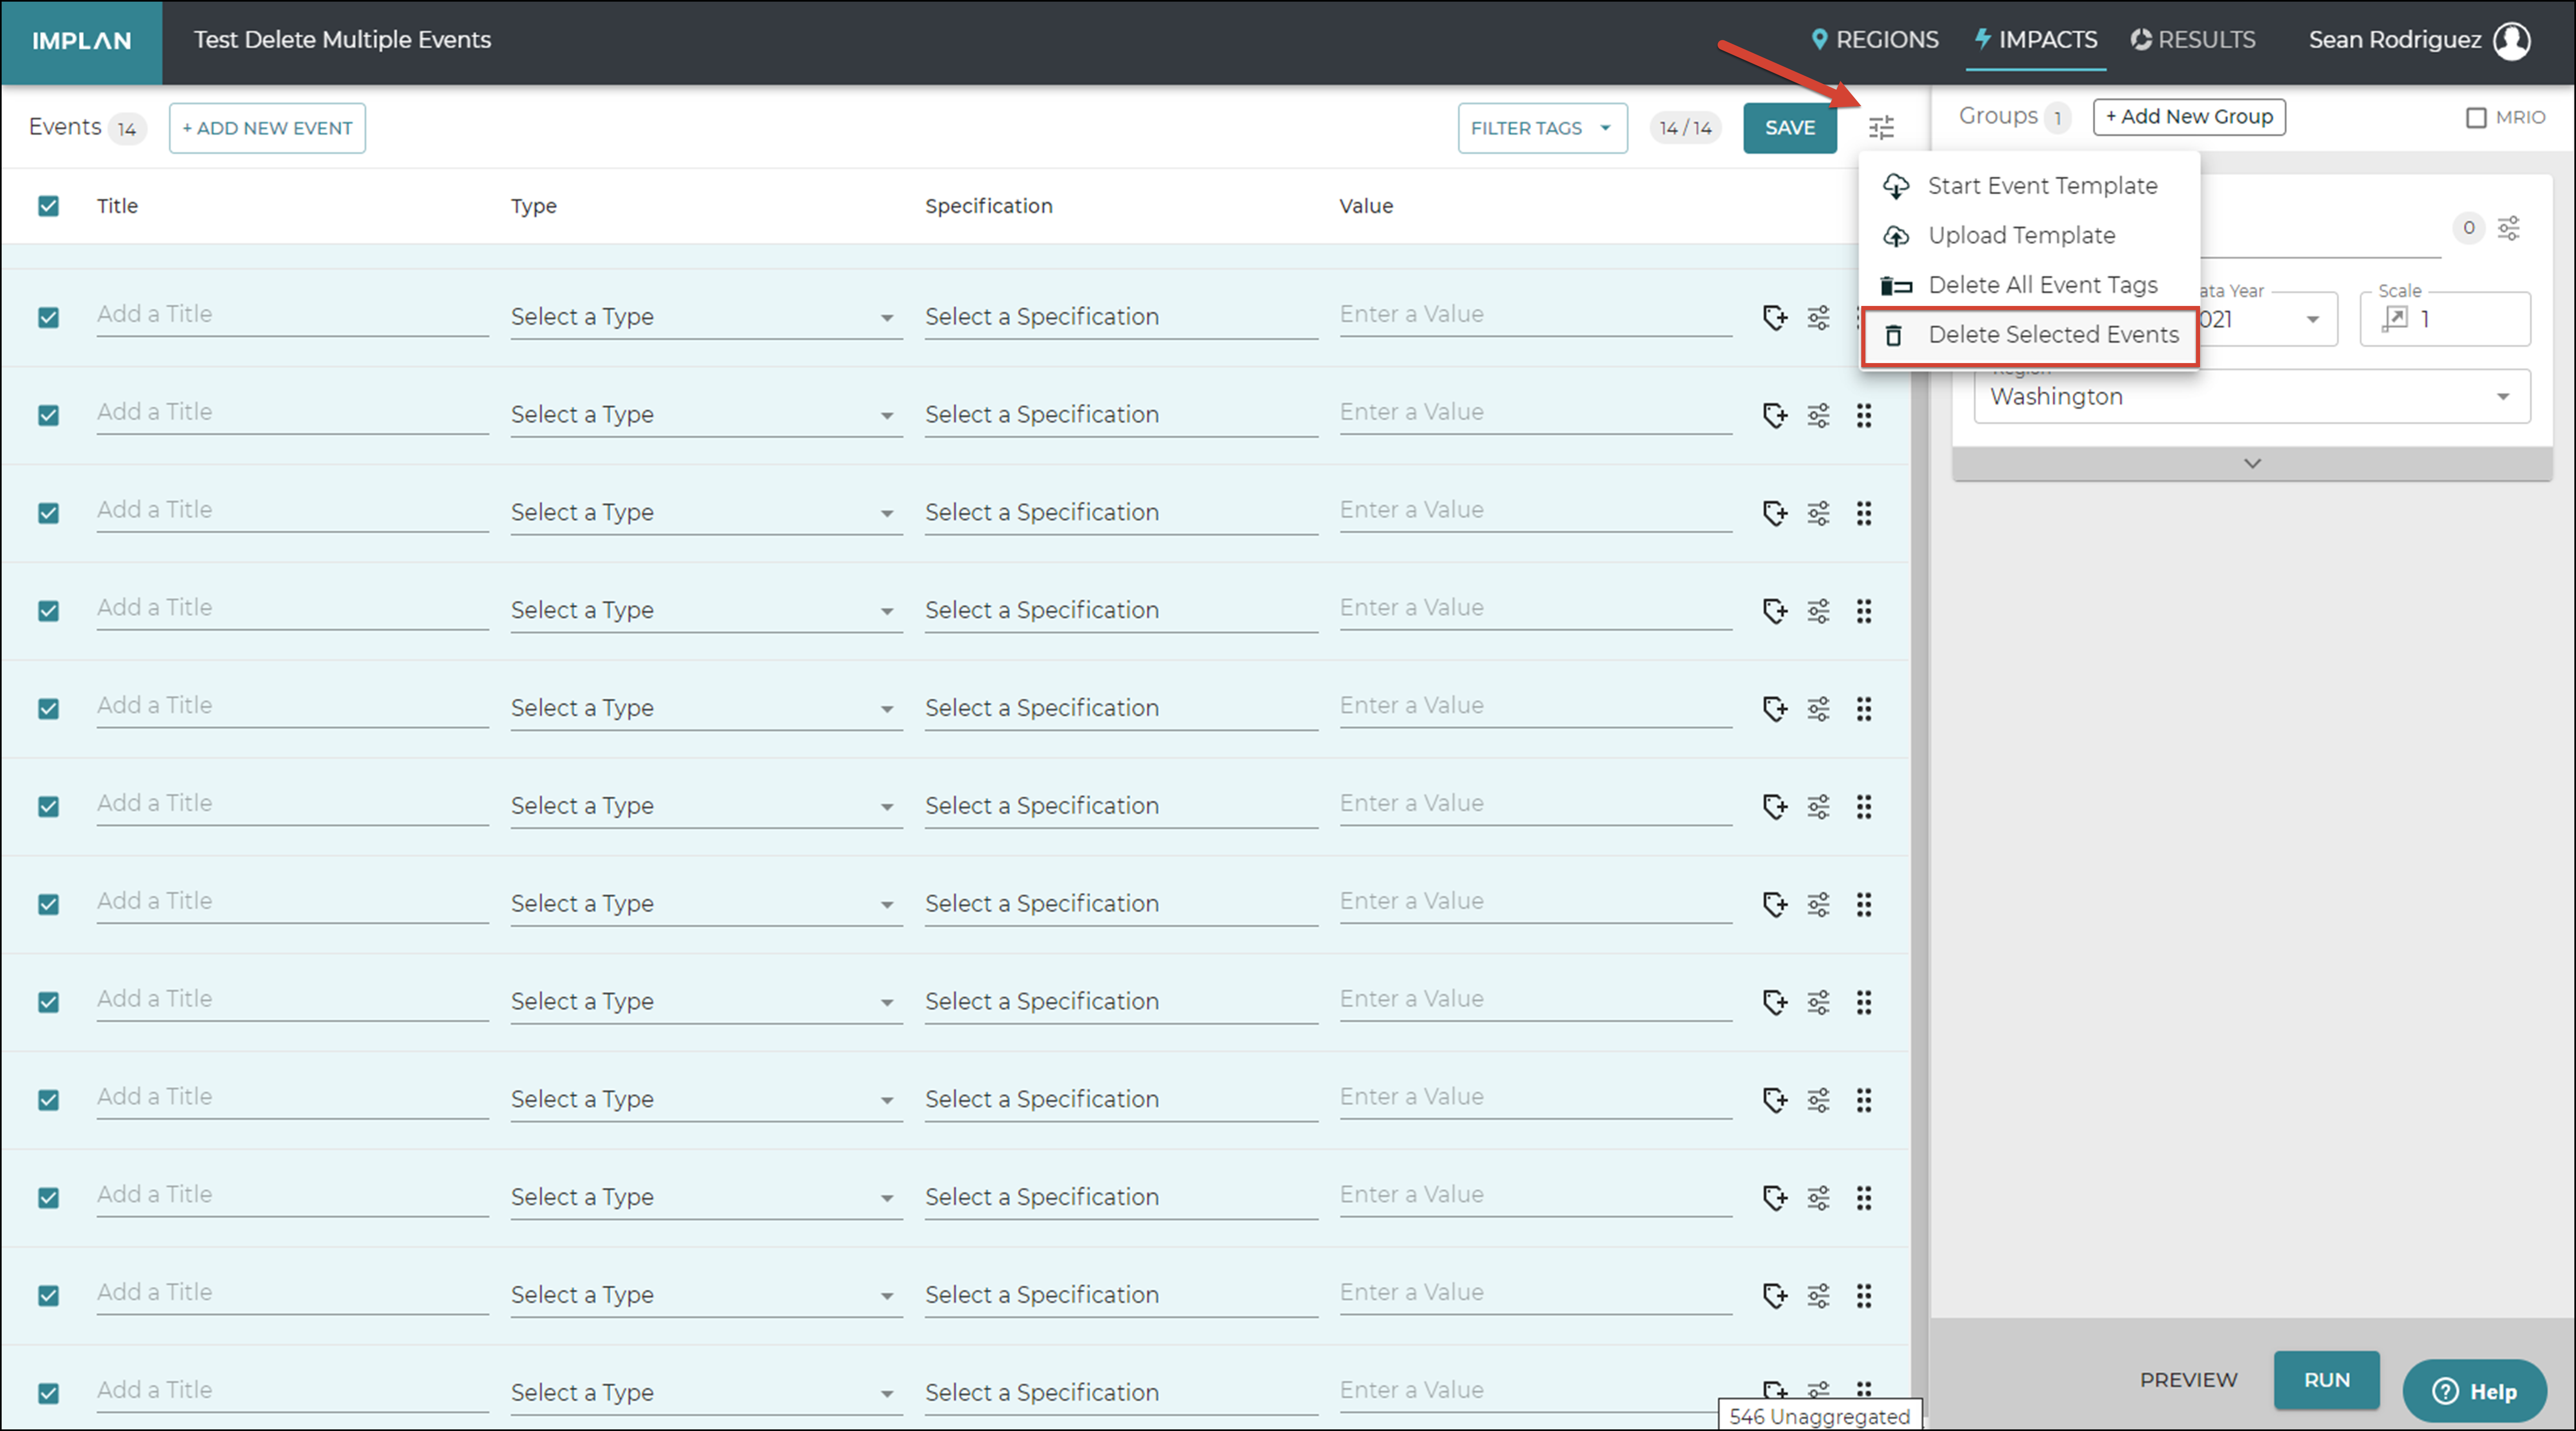Open the Washington region dropdown

[2252, 397]
